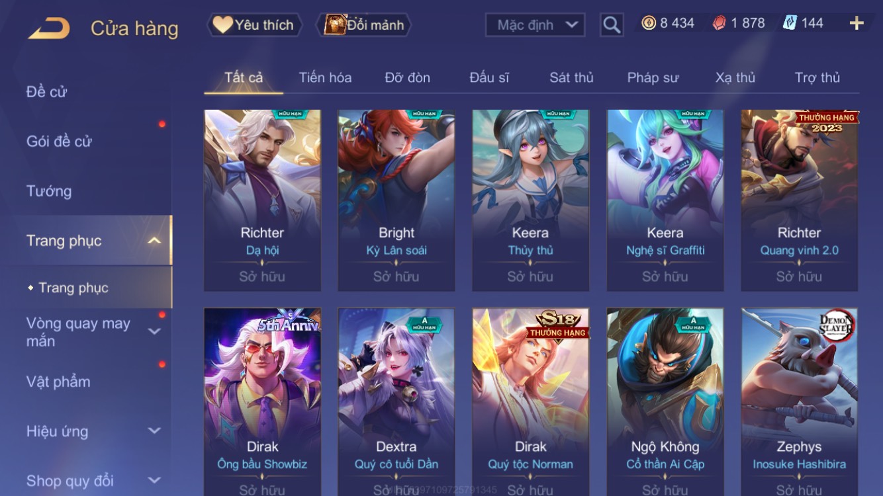Select the Tiến hóa tab

(325, 77)
